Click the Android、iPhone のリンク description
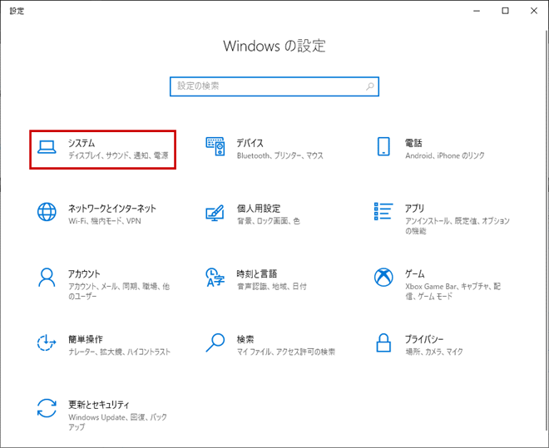549x448 pixels. pyautogui.click(x=445, y=155)
